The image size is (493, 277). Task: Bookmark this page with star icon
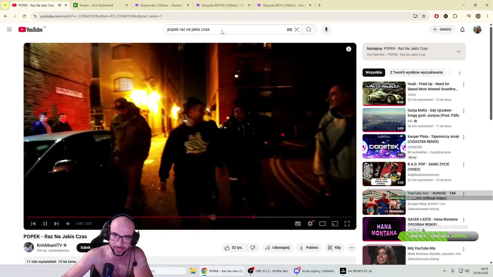(x=424, y=16)
